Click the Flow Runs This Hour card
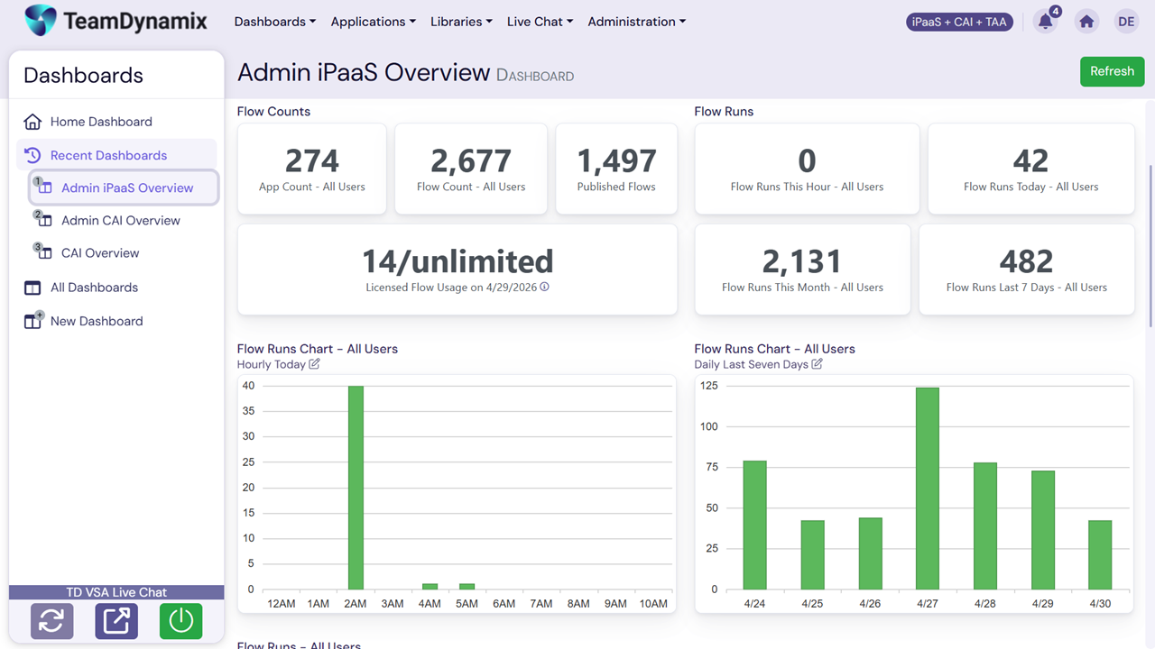This screenshot has width=1155, height=649. (x=807, y=169)
